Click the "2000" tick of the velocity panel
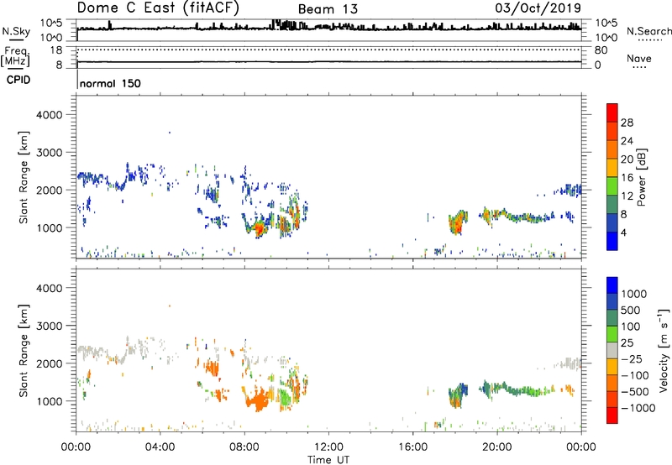This screenshot has width=672, height=465. (50, 363)
